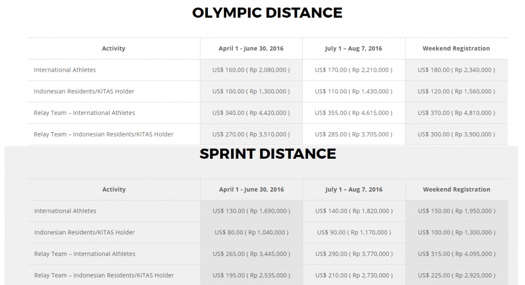This screenshot has width=525, height=285.
Task: Click Olympic US$ 180.00 weekend price cell
Action: tap(456, 70)
